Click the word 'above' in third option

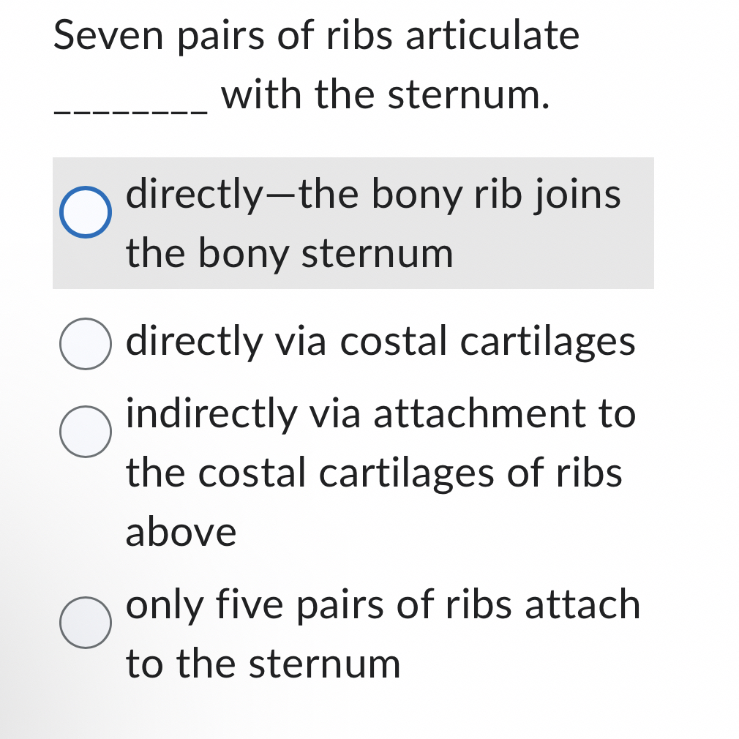[x=180, y=533]
